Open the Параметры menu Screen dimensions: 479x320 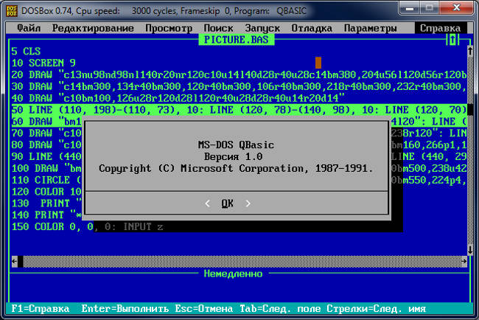click(370, 28)
